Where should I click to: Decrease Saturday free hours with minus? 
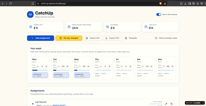click(x=143, y=66)
